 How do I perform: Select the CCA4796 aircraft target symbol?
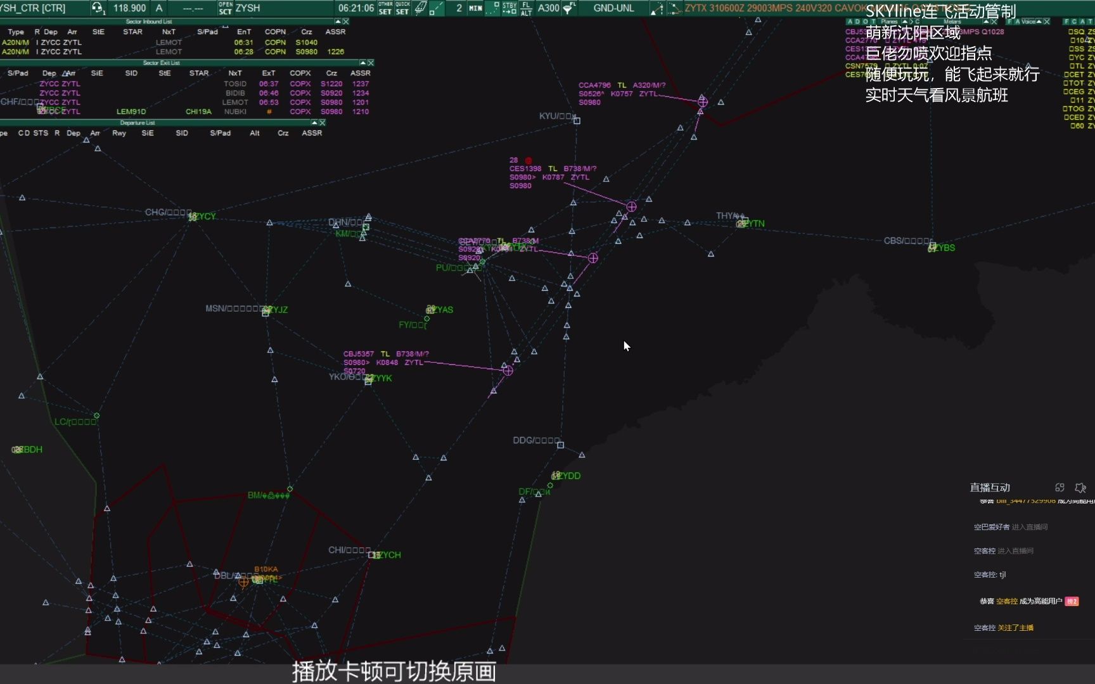coord(702,101)
